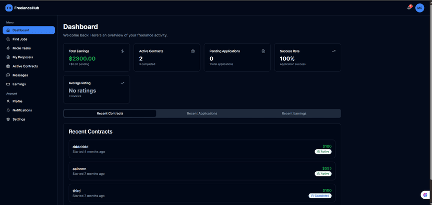This screenshot has width=432, height=205.
Task: Click the document icon on Pending Applications
Action: [263, 51]
